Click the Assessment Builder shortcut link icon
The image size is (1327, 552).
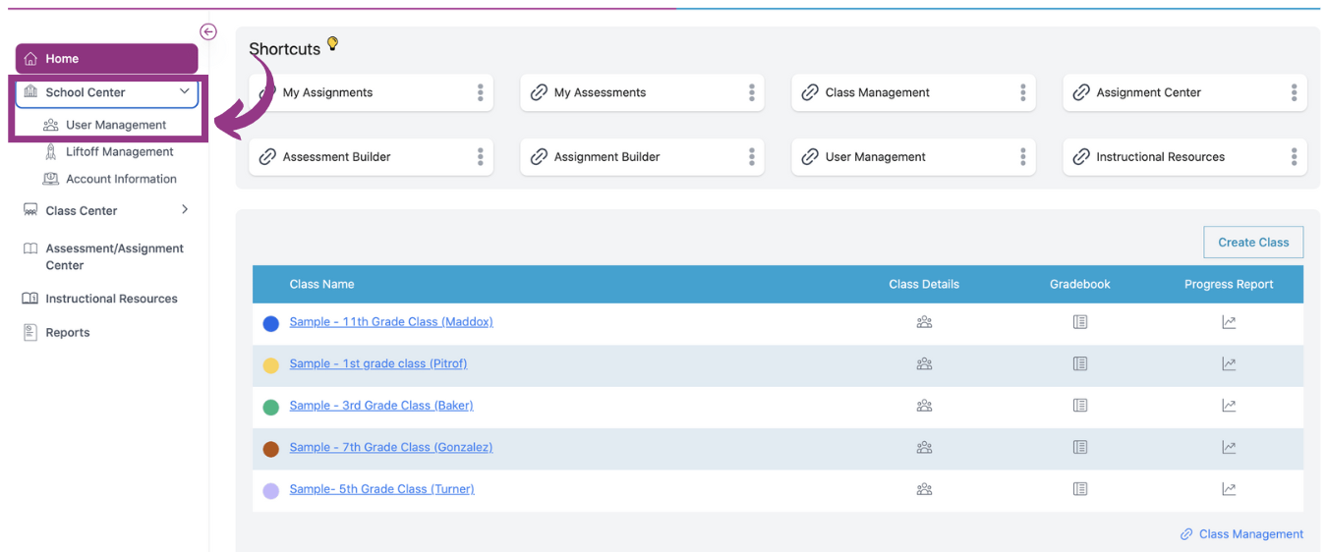pos(267,156)
